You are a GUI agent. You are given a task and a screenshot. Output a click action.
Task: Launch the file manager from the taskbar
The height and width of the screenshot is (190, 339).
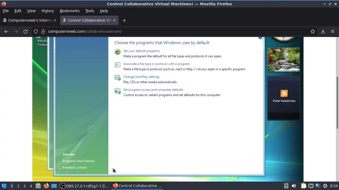[38, 186]
